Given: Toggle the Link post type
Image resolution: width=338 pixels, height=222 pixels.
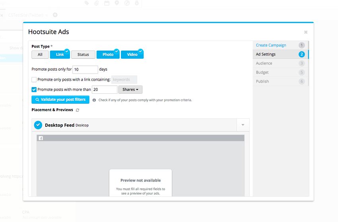Looking at the screenshot, I should 60,54.
